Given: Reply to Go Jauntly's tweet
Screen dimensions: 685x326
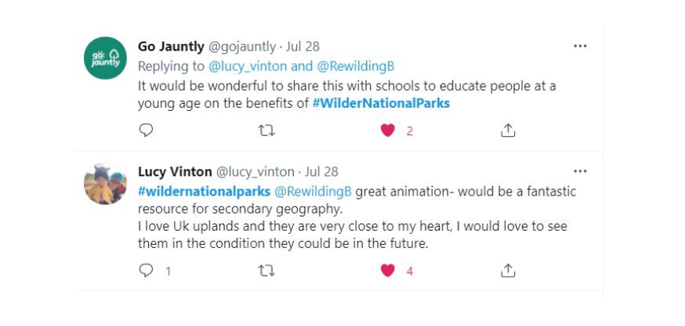Looking at the screenshot, I should click(x=145, y=131).
